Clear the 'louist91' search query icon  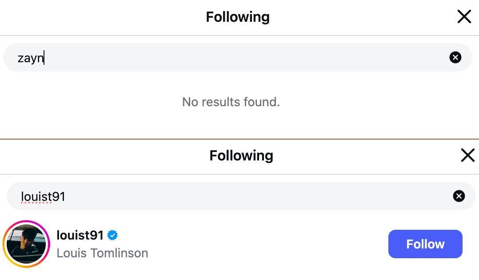(x=459, y=196)
